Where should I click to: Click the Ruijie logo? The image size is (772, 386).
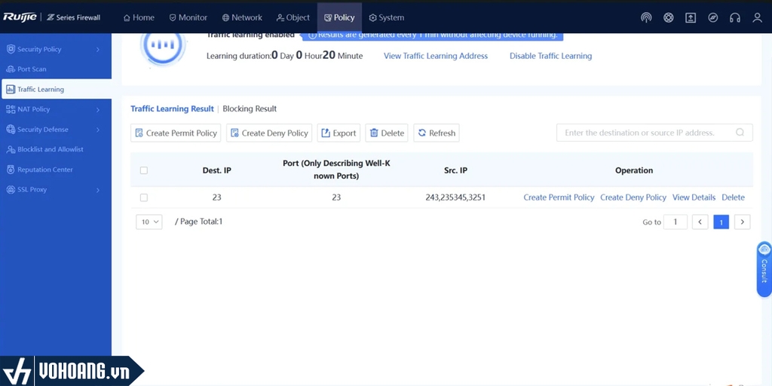coord(20,17)
